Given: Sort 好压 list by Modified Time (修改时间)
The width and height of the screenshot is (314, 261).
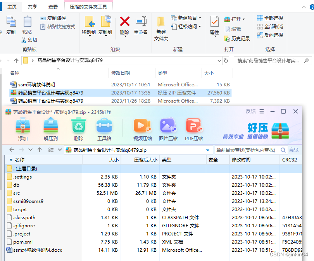Looking at the screenshot, I should click(255, 160).
